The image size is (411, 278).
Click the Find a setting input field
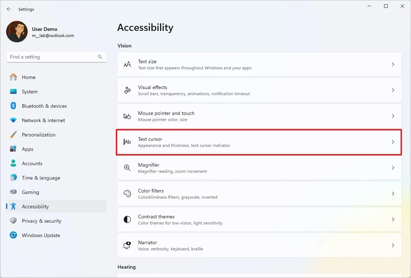click(50, 57)
